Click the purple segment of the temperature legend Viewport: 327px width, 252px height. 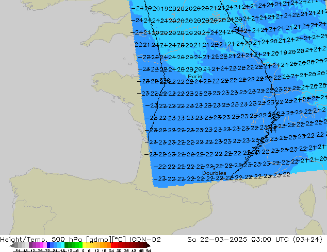click(x=34, y=245)
